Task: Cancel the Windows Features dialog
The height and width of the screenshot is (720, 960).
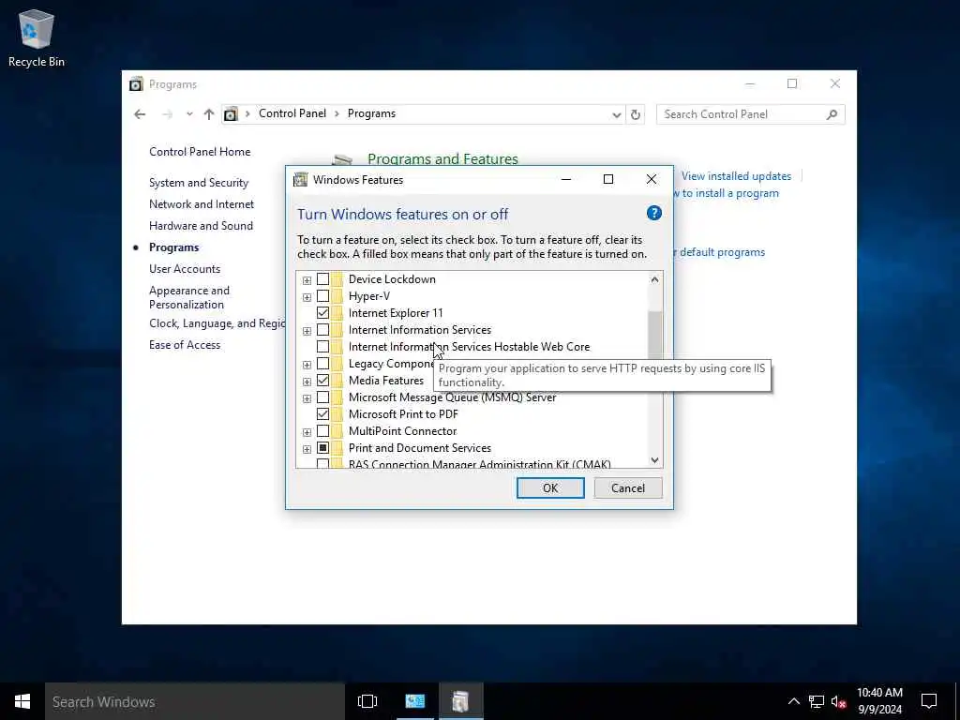Action: [x=627, y=487]
